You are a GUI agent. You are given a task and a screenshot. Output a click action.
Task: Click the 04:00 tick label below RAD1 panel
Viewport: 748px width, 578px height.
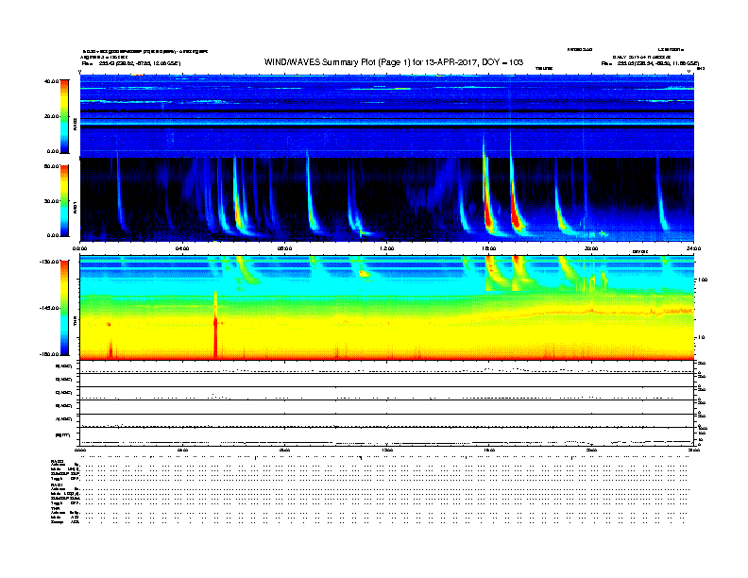pyautogui.click(x=182, y=248)
